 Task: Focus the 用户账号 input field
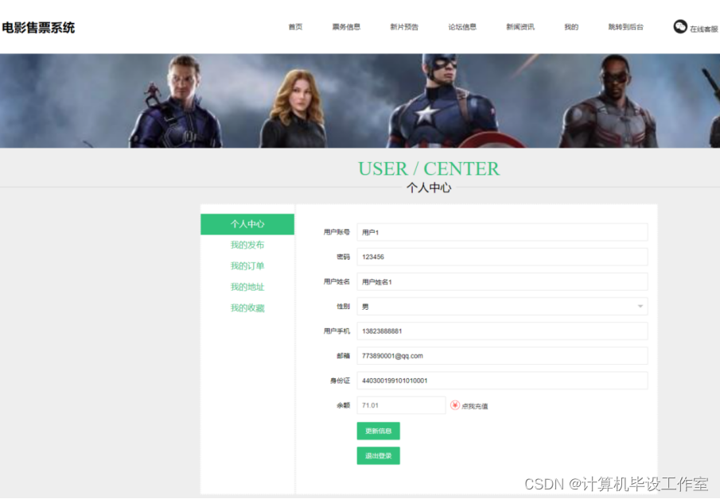502,232
